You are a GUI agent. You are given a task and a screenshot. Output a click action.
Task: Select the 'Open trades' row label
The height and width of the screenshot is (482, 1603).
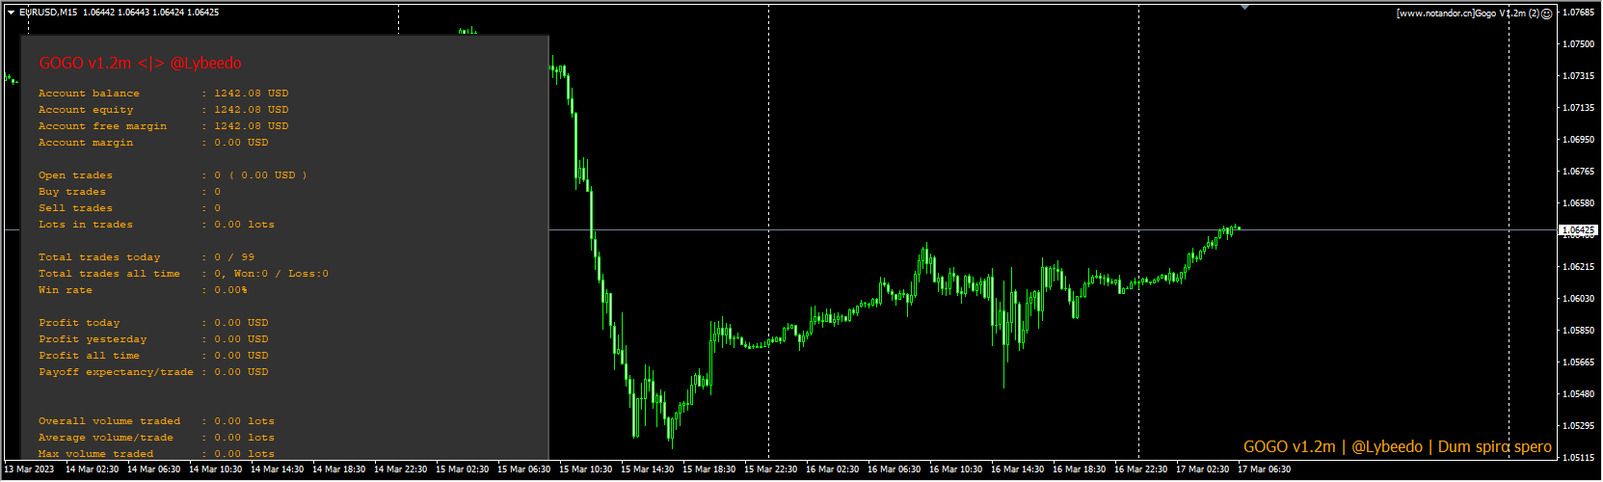[x=75, y=175]
